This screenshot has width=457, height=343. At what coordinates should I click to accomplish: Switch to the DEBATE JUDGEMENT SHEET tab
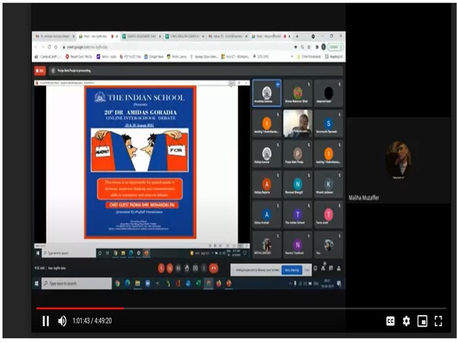coord(140,37)
